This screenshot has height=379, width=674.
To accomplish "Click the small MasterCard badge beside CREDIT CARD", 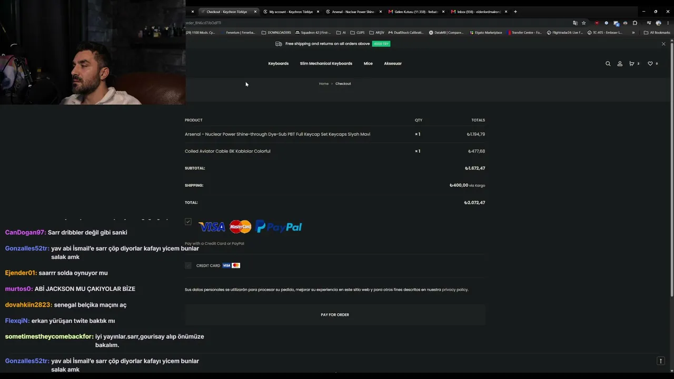I will tap(236, 265).
